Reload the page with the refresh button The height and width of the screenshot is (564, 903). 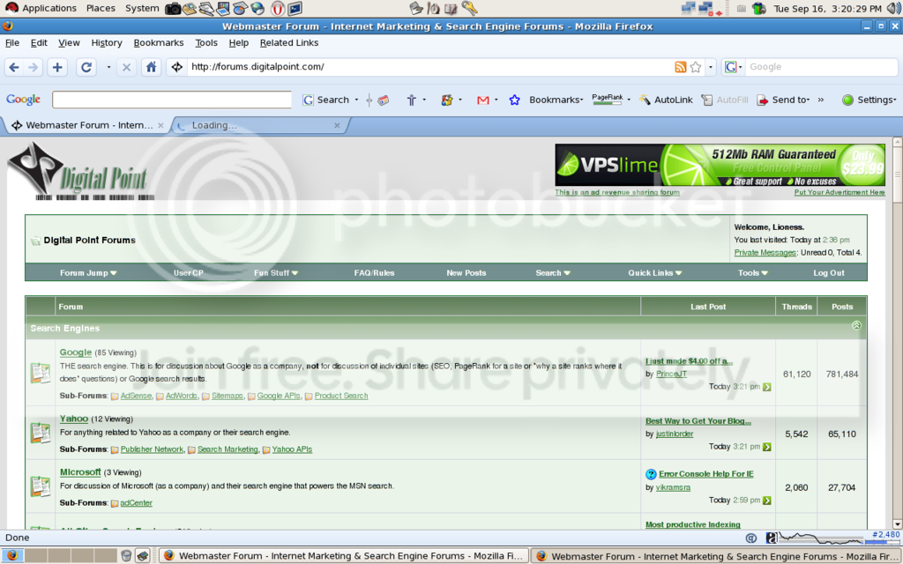coord(86,67)
